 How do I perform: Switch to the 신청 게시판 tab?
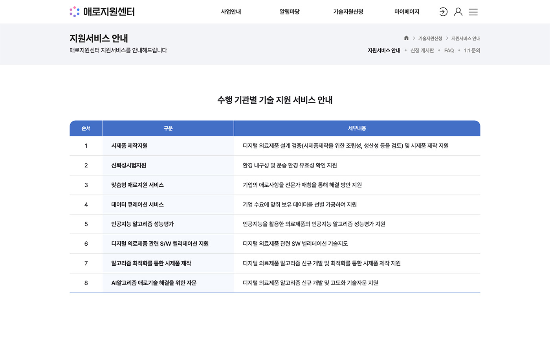point(422,50)
